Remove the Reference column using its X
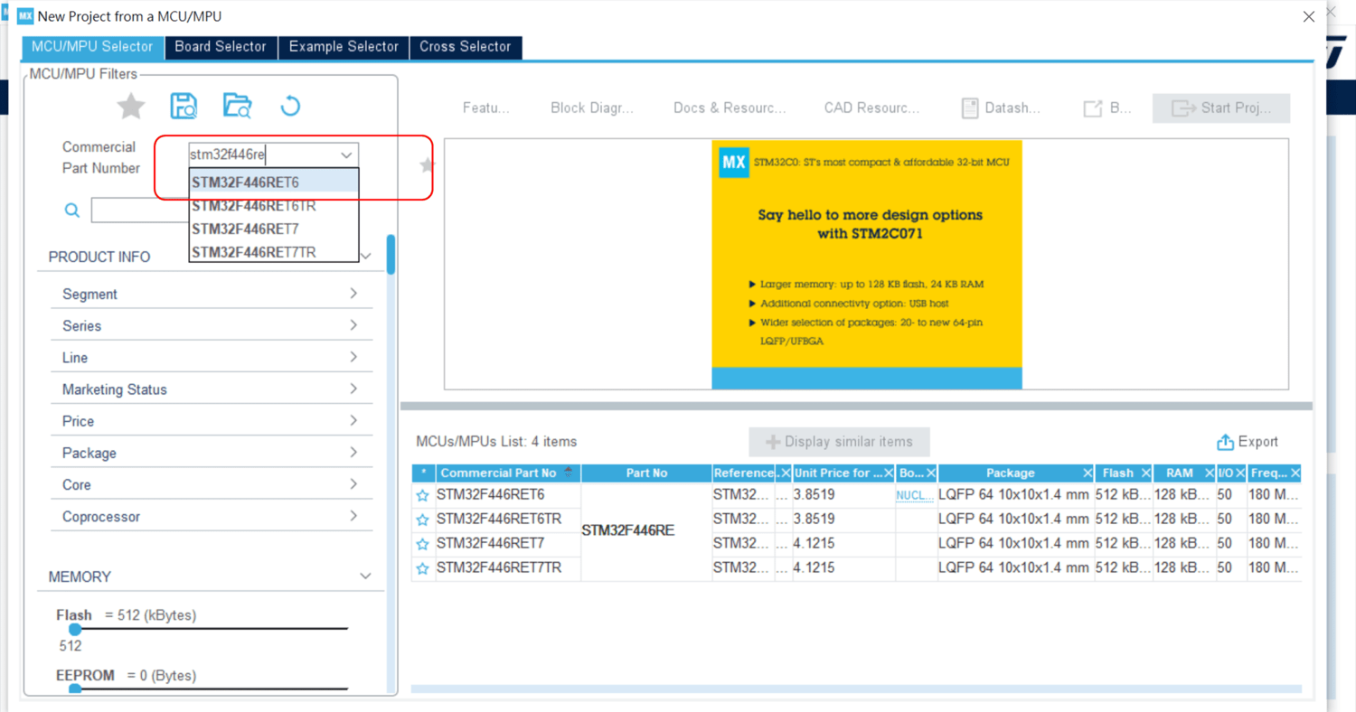This screenshot has width=1356, height=712. pos(785,473)
